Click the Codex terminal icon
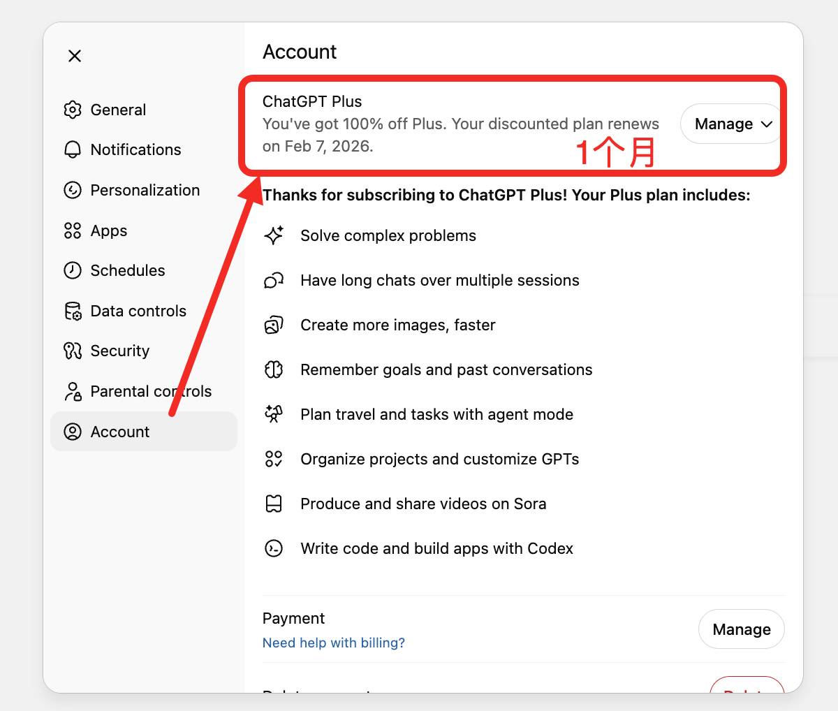Image resolution: width=838 pixels, height=711 pixels. (x=274, y=548)
